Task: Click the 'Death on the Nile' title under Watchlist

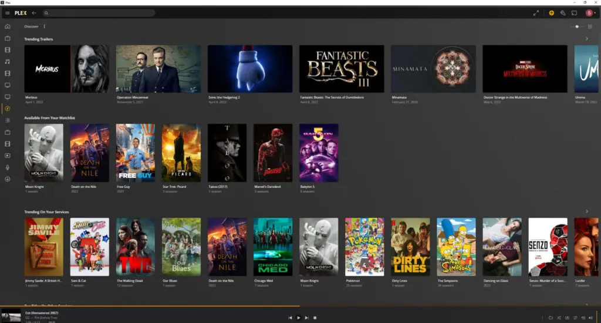Action: [x=83, y=187]
